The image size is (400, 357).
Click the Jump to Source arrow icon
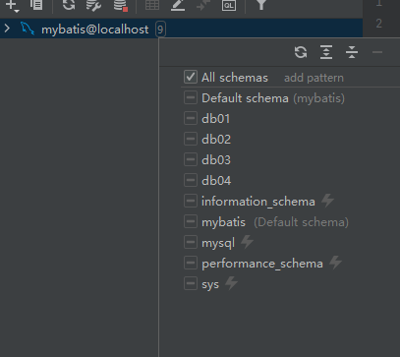pyautogui.click(x=203, y=5)
